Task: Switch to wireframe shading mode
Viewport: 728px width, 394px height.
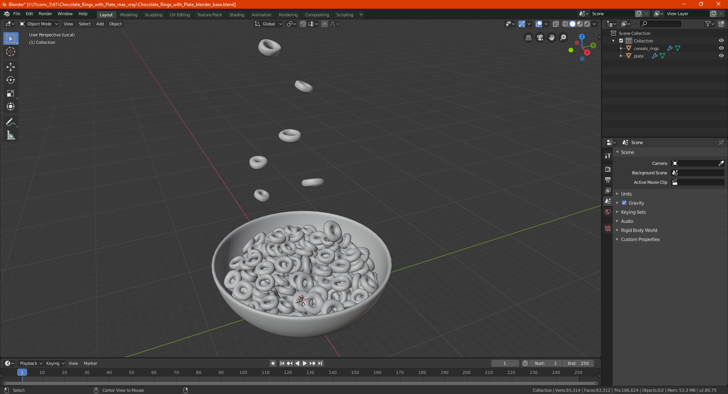Action: (x=565, y=24)
